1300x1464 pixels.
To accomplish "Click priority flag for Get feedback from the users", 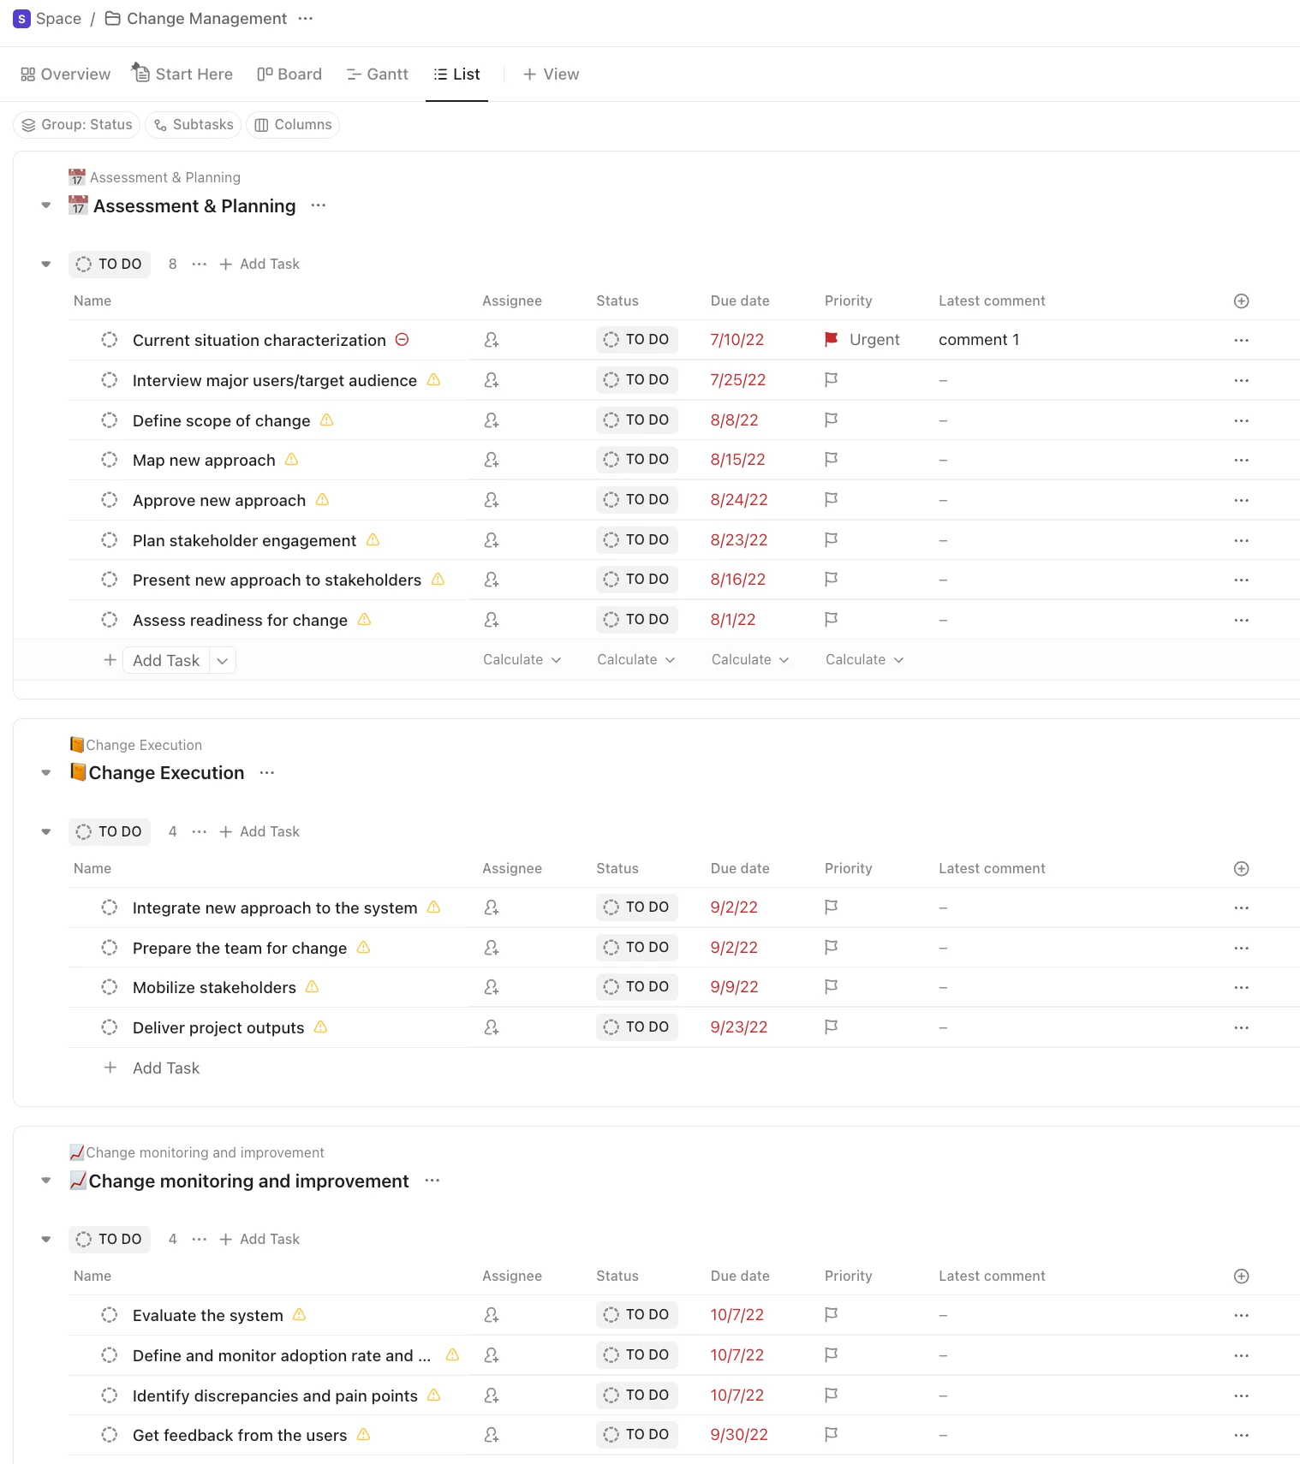I will [x=831, y=1435].
